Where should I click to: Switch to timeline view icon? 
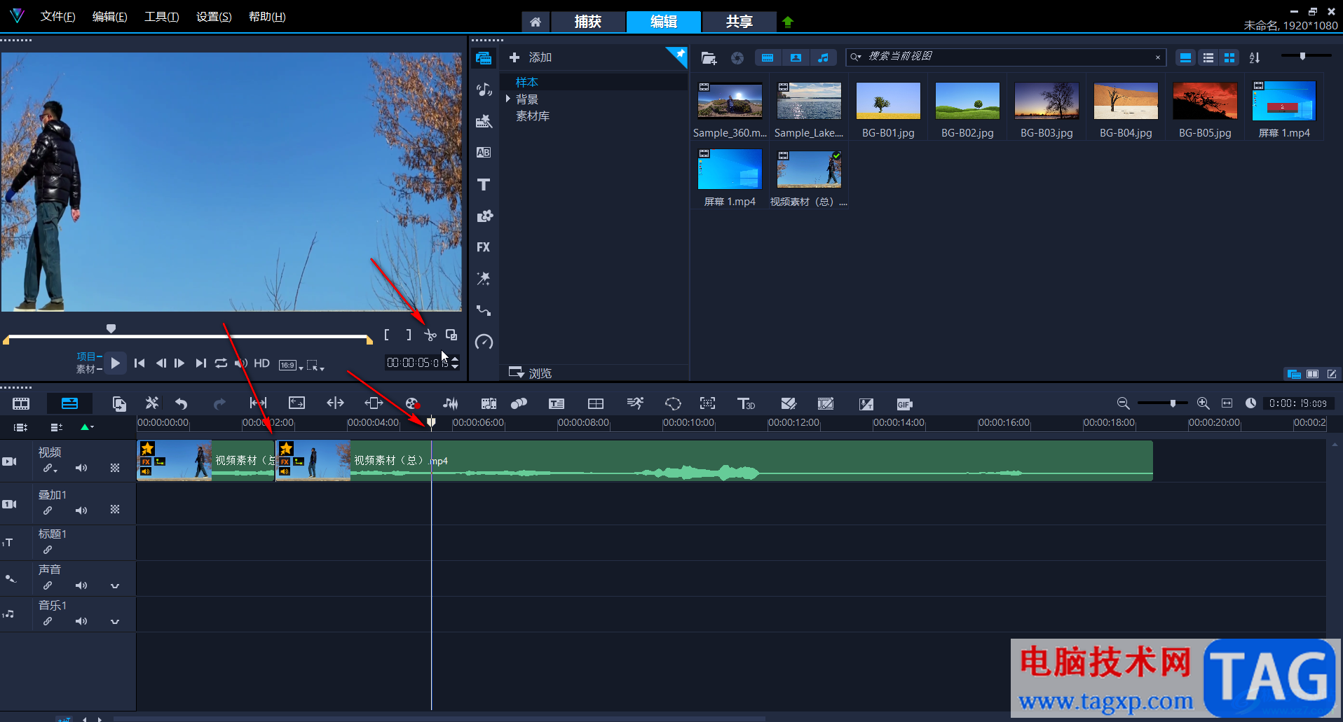(69, 403)
